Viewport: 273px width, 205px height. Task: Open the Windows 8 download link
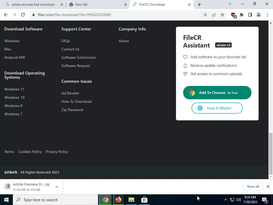(13, 106)
